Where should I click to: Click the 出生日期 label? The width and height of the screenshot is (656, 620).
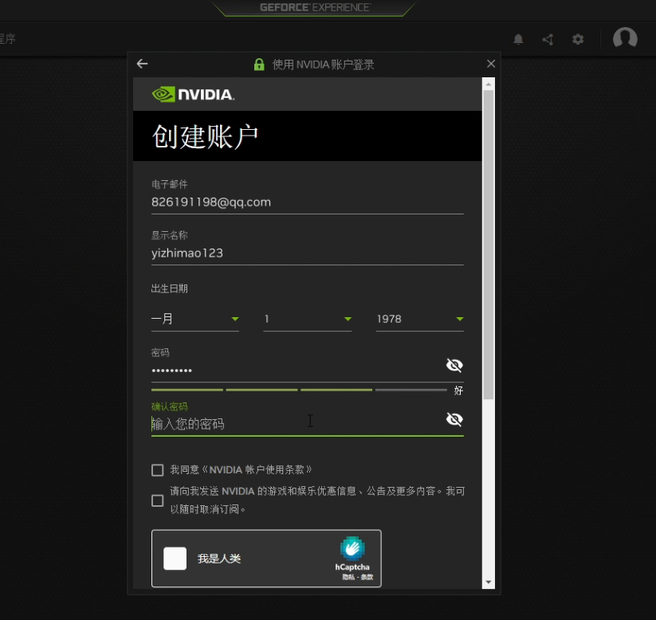coord(170,288)
